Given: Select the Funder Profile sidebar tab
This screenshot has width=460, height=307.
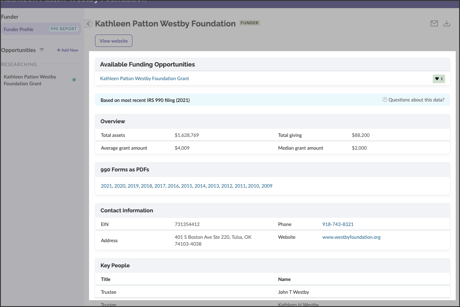Looking at the screenshot, I should (19, 29).
